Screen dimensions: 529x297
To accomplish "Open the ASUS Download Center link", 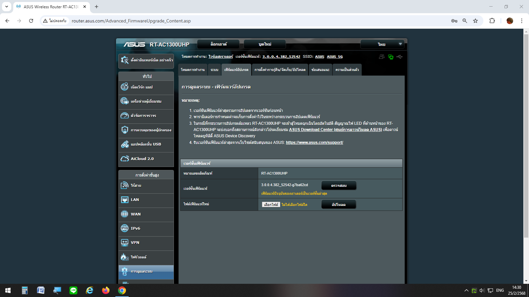I will coord(335,130).
